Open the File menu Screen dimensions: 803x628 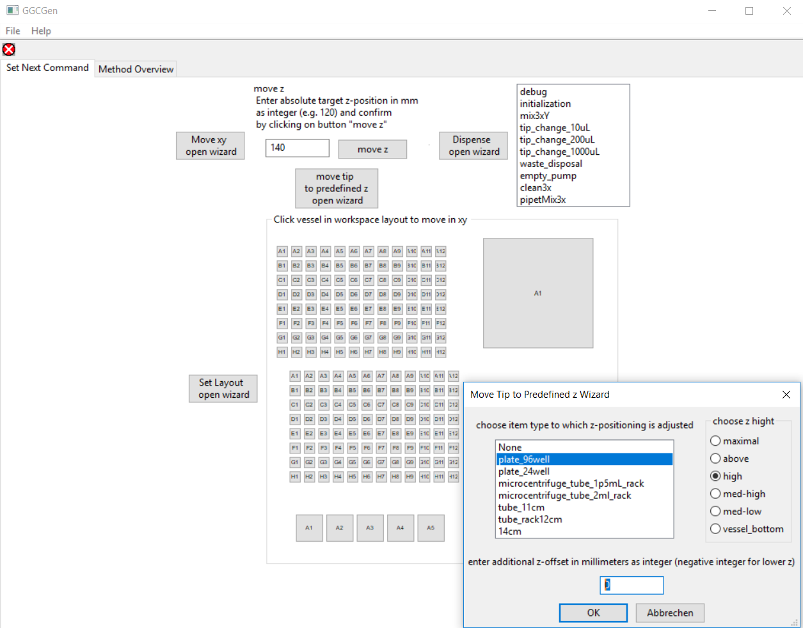(13, 31)
